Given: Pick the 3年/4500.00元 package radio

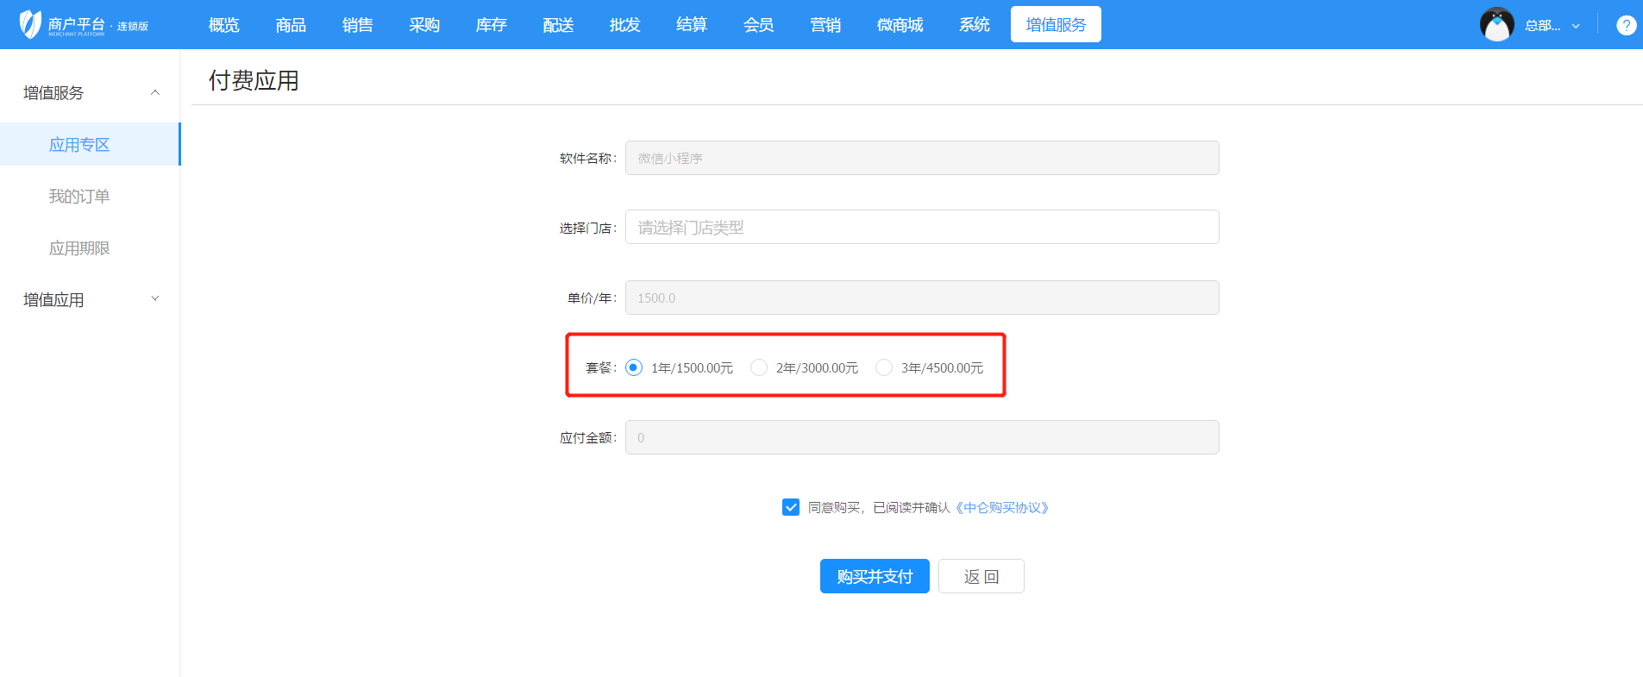Looking at the screenshot, I should click(x=884, y=367).
